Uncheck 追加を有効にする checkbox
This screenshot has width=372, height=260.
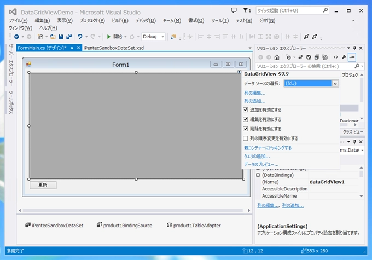pos(246,109)
